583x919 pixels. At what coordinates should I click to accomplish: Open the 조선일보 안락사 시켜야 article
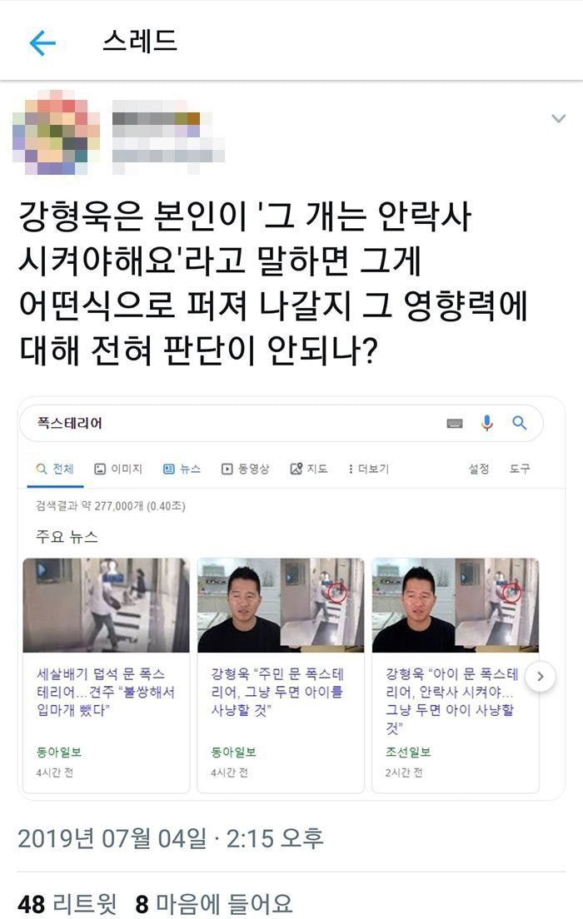[451, 701]
